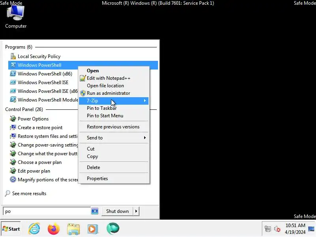This screenshot has width=316, height=237.
Task: Click the Windows PowerShell ISE (x86) icon
Action: click(13, 91)
